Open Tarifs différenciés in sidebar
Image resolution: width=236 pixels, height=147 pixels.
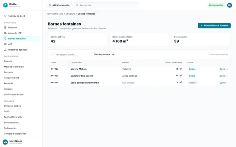[13, 117]
